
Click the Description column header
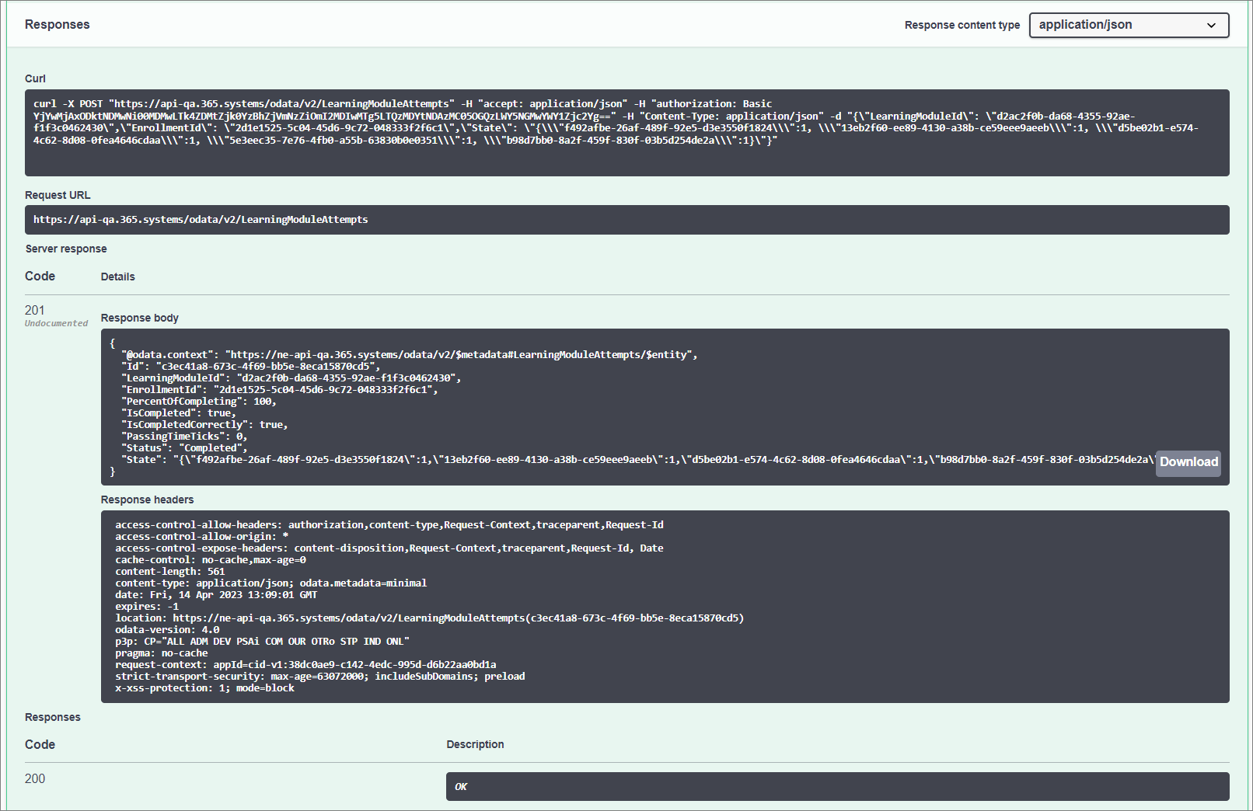click(x=475, y=744)
